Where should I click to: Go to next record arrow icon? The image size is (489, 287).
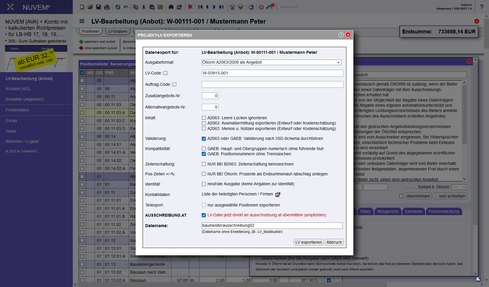click(x=214, y=7)
